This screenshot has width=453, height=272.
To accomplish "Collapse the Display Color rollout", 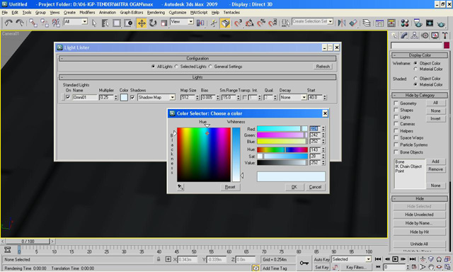I will pos(420,55).
